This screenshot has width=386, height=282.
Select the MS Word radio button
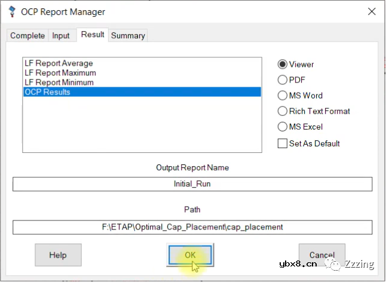[x=283, y=96]
